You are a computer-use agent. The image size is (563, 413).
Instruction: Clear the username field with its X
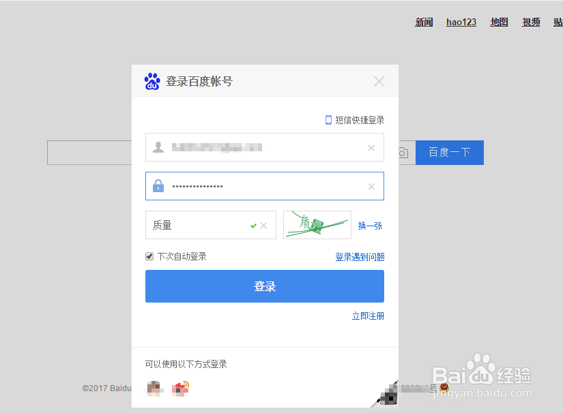[x=371, y=148]
